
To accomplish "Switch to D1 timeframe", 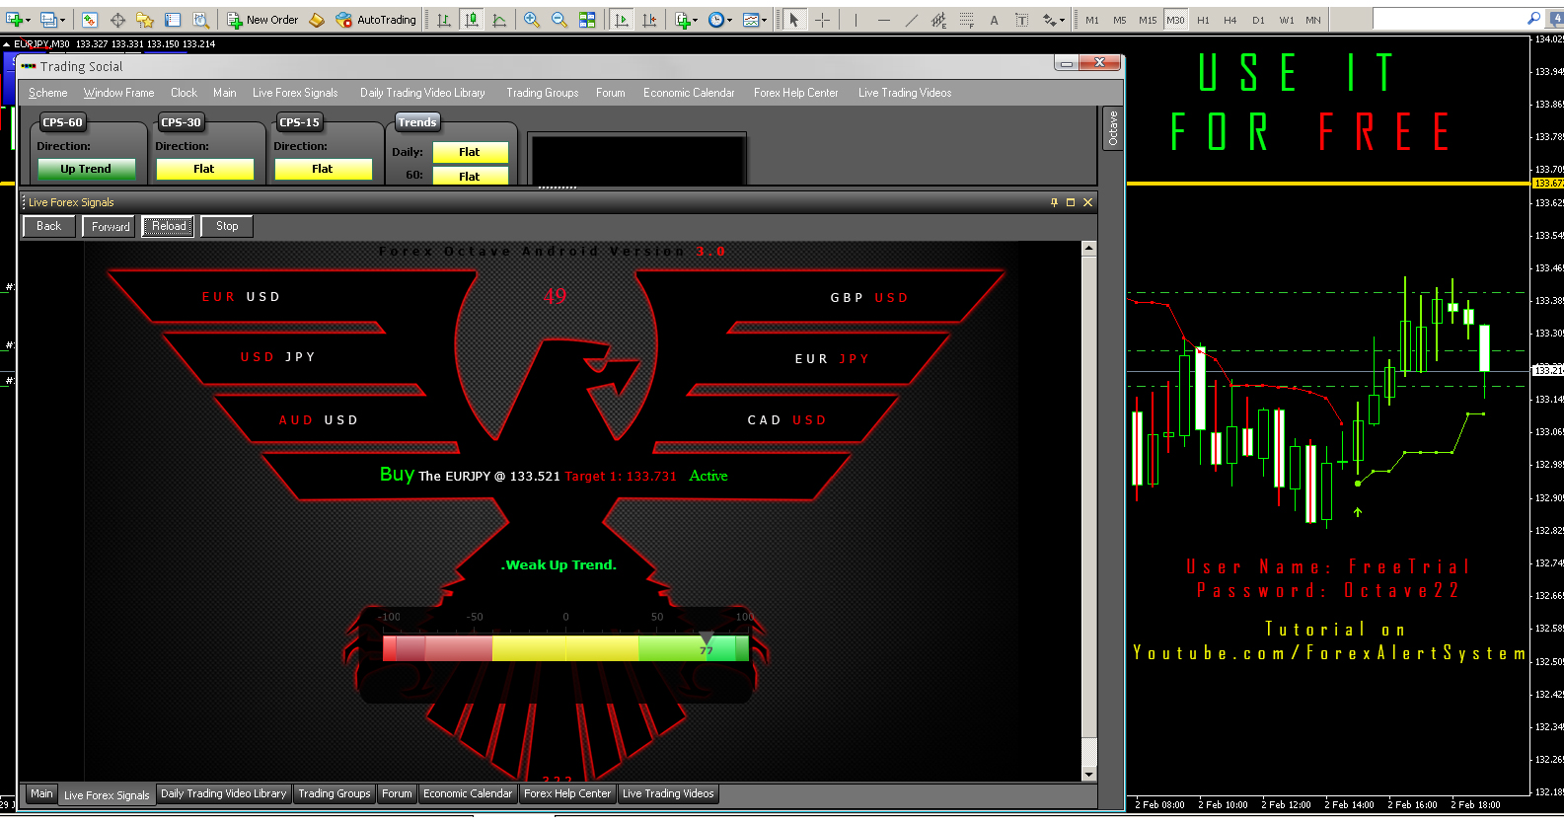I will [1257, 20].
